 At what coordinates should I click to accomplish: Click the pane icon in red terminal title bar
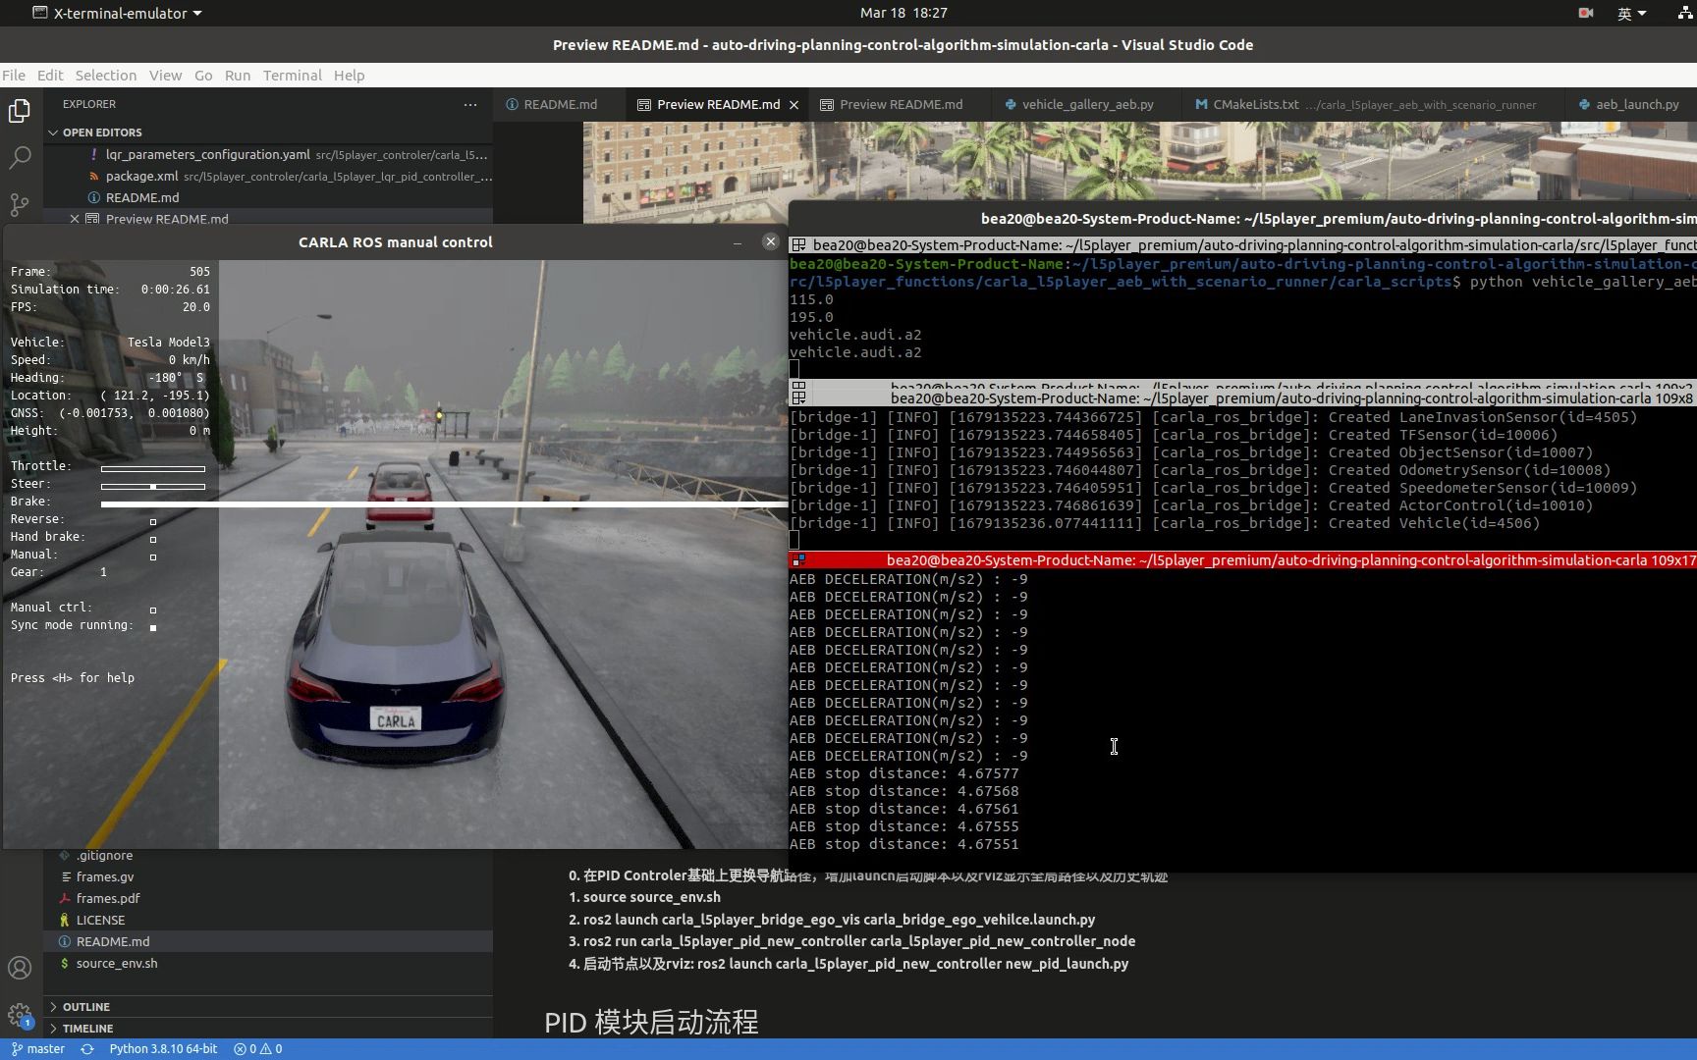click(x=799, y=559)
